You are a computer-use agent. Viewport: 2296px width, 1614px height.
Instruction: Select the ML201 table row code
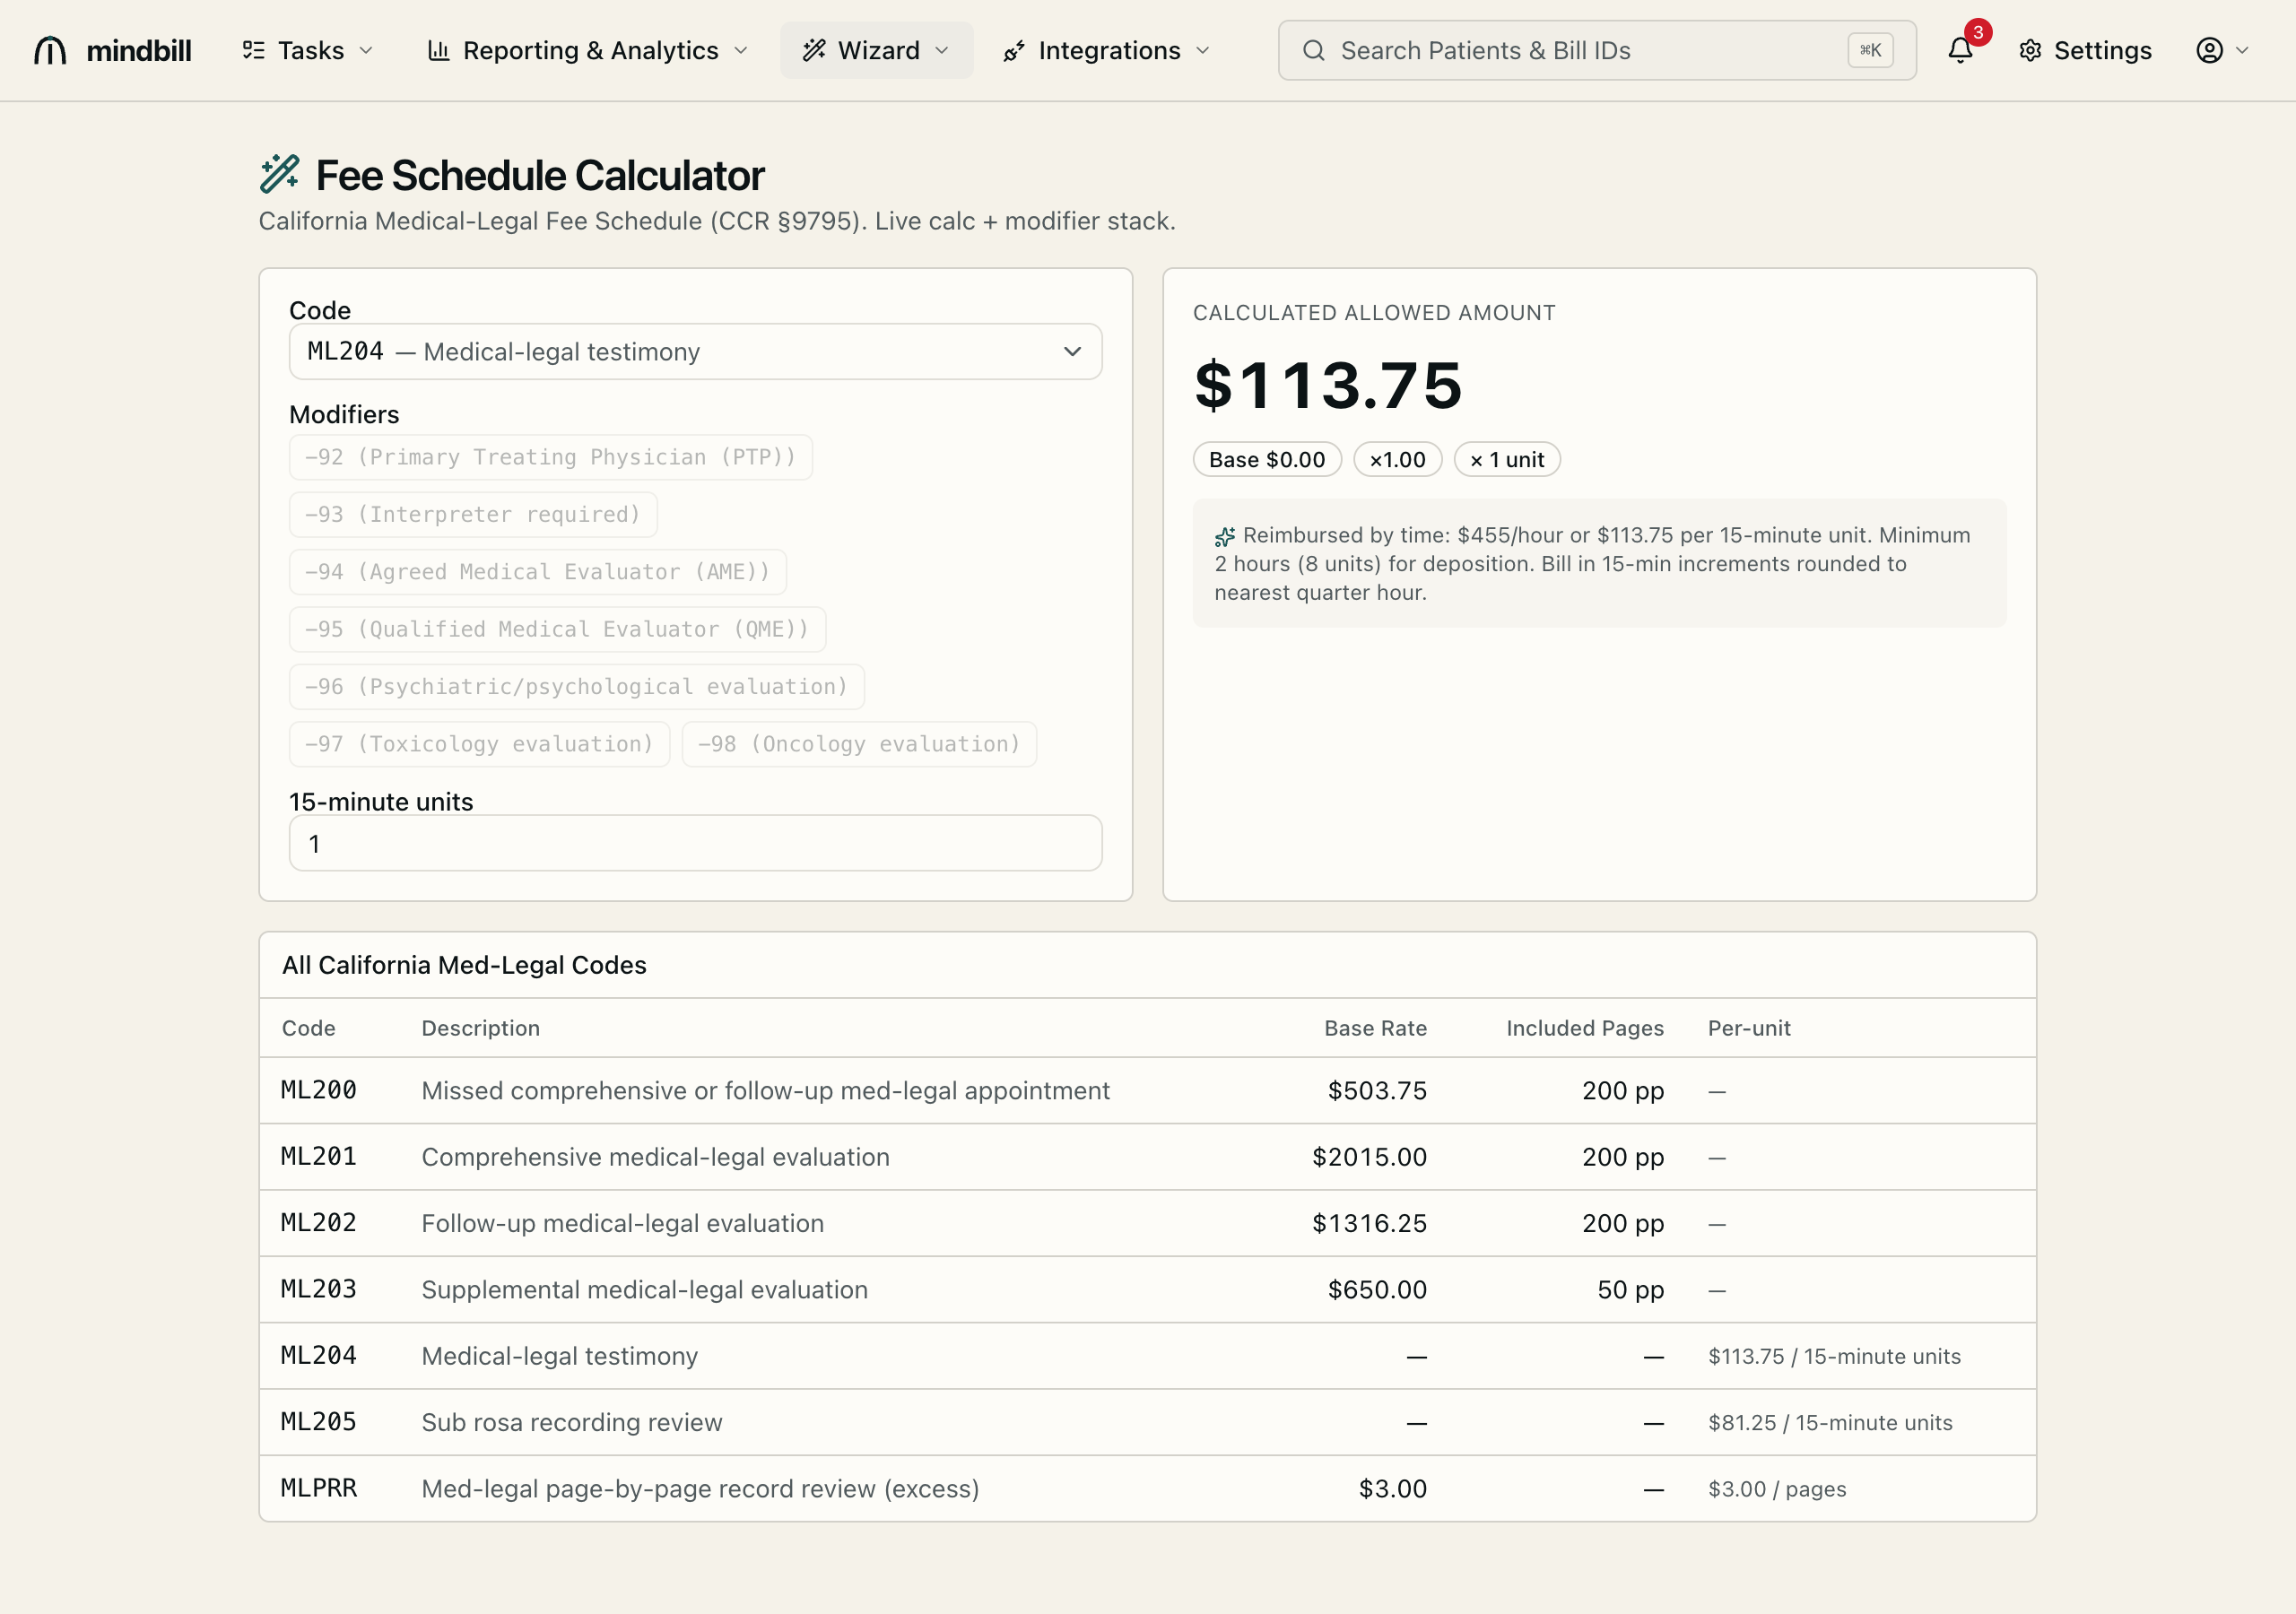pyautogui.click(x=319, y=1156)
